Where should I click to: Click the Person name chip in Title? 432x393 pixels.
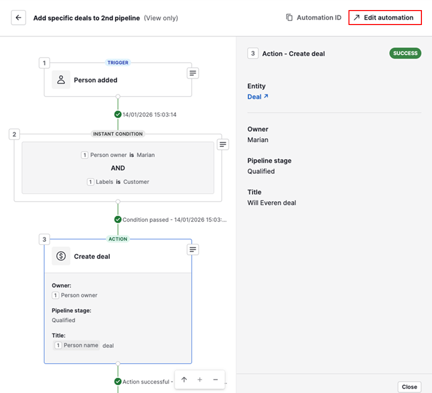77,345
